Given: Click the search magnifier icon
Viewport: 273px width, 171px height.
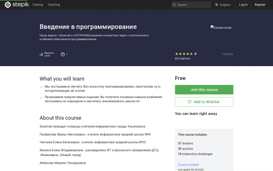Looking at the screenshot, I should (x=174, y=5).
